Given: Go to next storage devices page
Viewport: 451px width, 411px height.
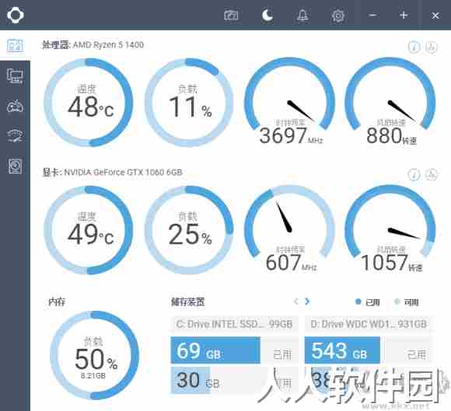Looking at the screenshot, I should [307, 301].
